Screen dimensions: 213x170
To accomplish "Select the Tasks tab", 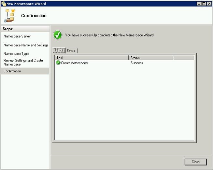I will coord(59,50).
